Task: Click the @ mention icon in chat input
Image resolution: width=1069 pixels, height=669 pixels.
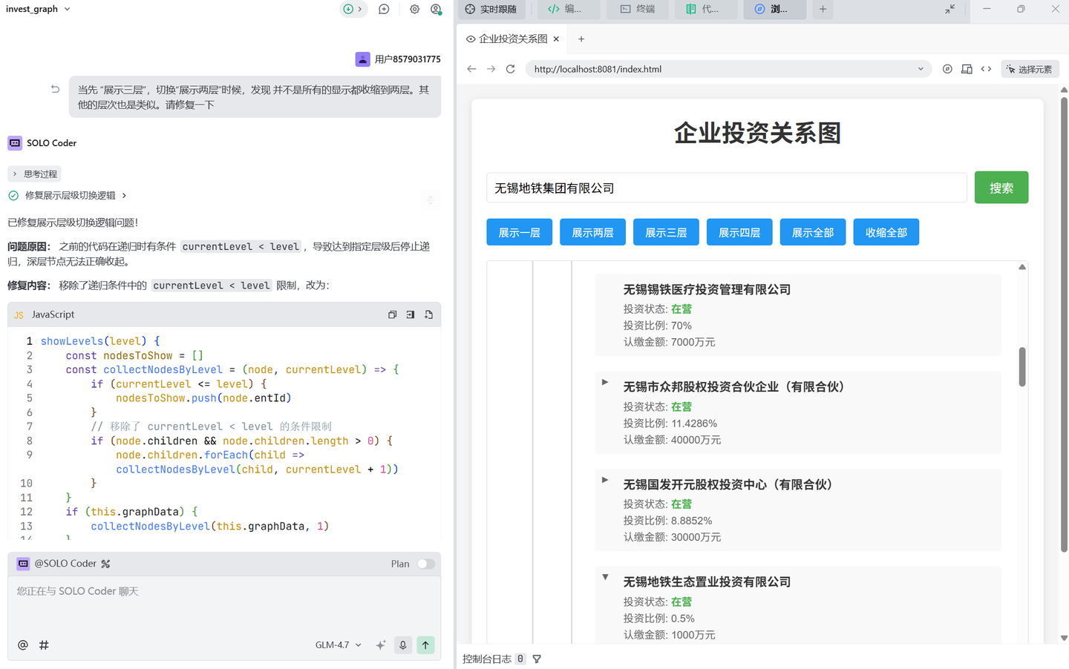Action: click(23, 645)
